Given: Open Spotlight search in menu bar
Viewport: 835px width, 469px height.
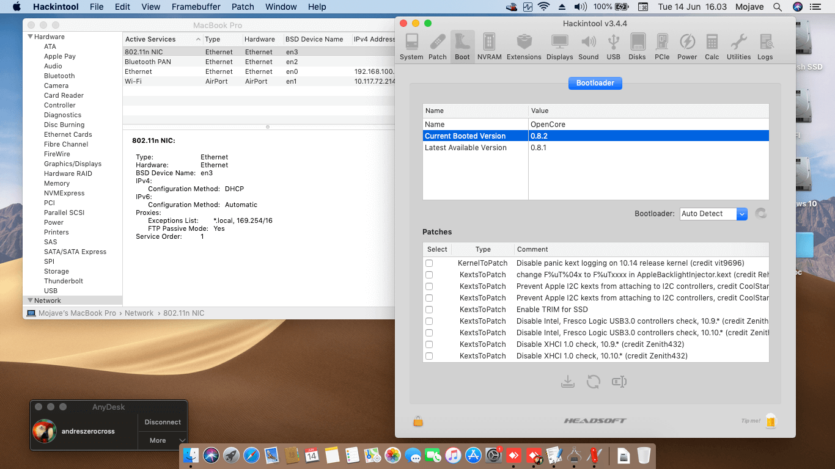Looking at the screenshot, I should tap(778, 7).
